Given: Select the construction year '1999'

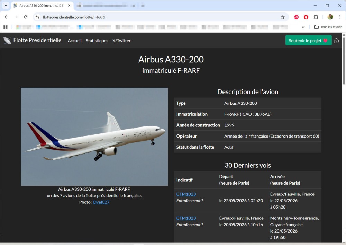Looking at the screenshot, I should pyautogui.click(x=229, y=125).
